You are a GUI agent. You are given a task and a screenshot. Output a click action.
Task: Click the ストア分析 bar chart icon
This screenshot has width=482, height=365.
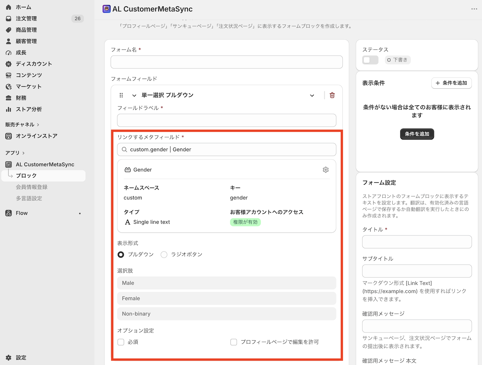tap(9, 109)
